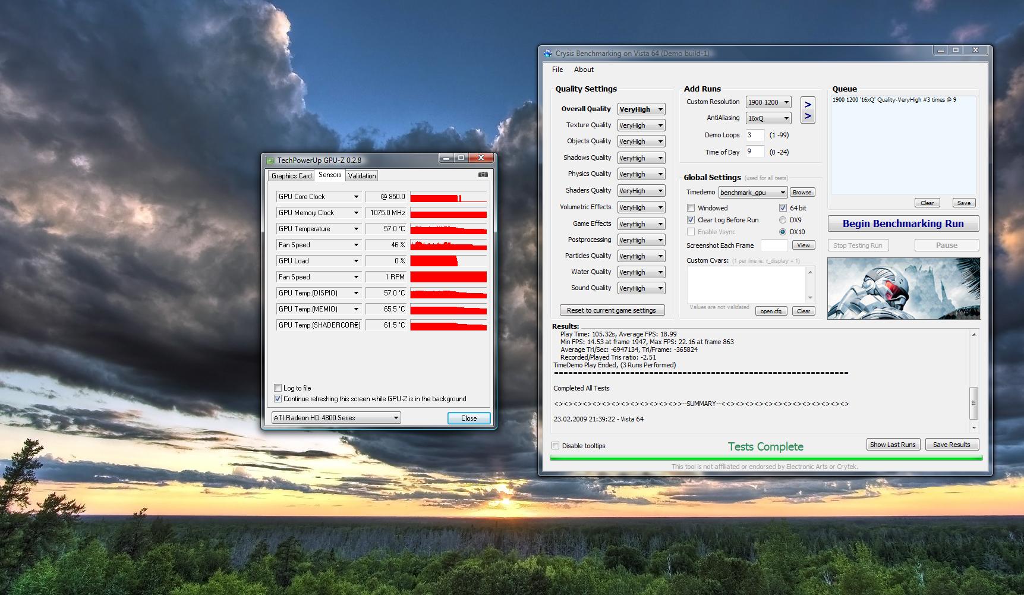Image resolution: width=1024 pixels, height=595 pixels.
Task: Click the GPU-Z screenshot camera icon
Action: point(483,175)
